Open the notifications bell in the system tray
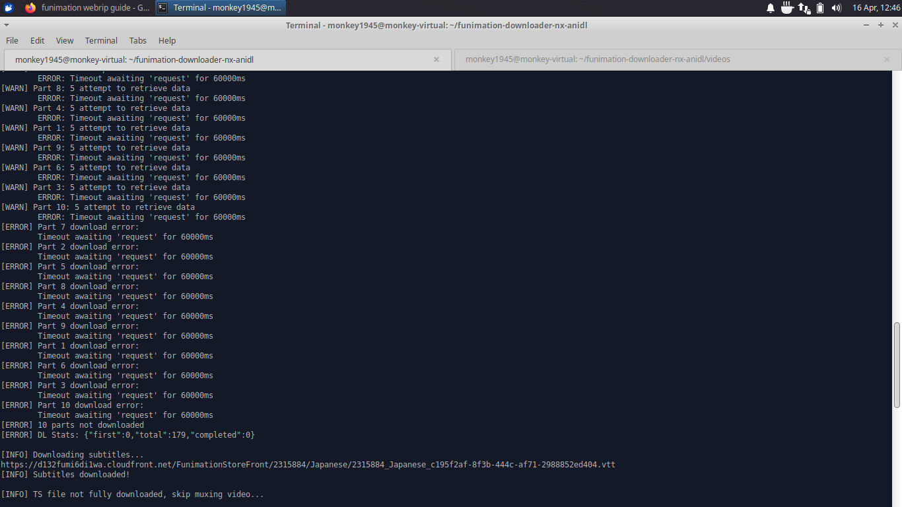Screen dimensions: 902x507 tap(770, 8)
